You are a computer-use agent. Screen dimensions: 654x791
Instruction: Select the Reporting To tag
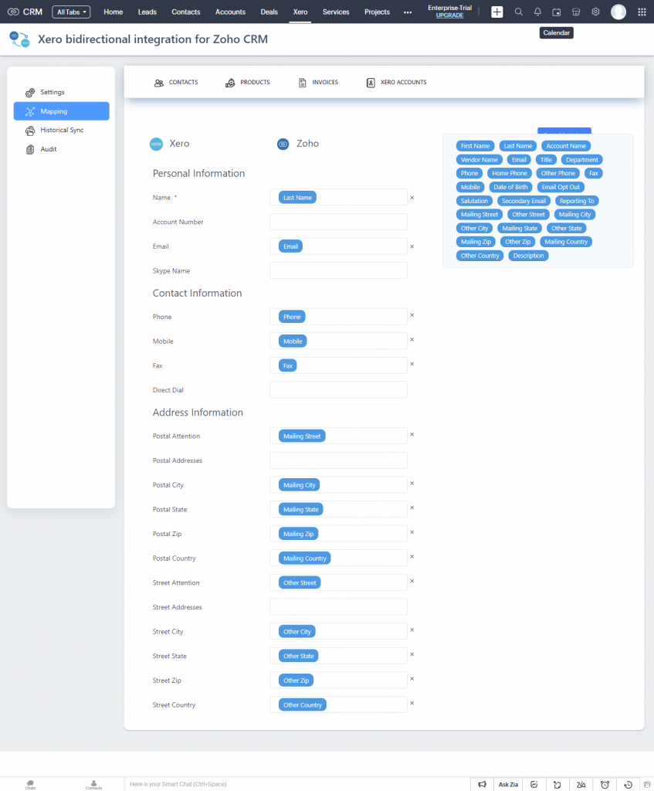(x=577, y=201)
